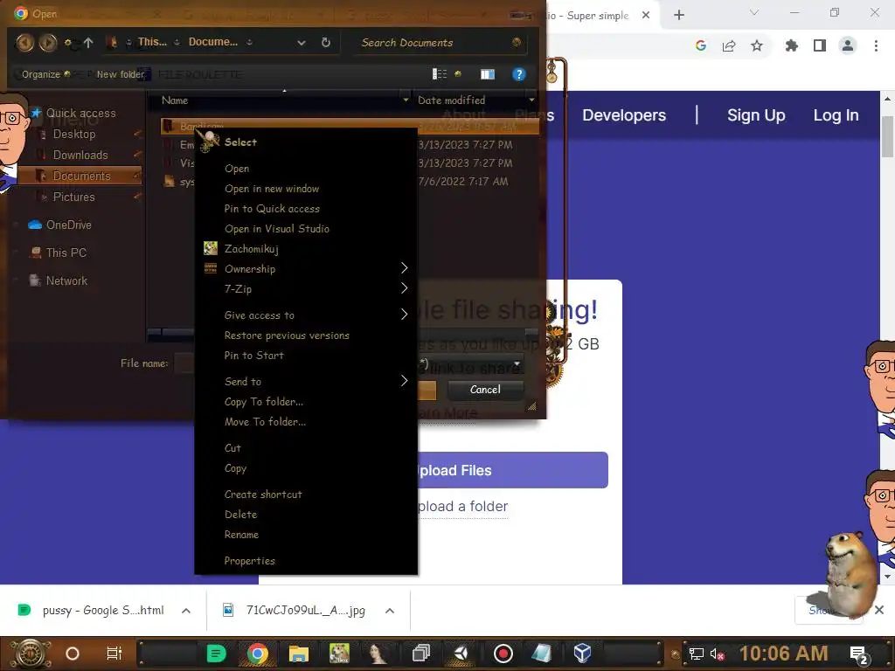The width and height of the screenshot is (895, 671).
Task: Switch to Google Chrome on the taskbar
Action: click(258, 654)
